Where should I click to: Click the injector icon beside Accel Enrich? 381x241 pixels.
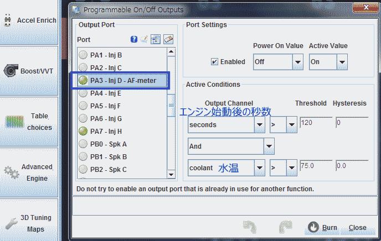(x=8, y=20)
